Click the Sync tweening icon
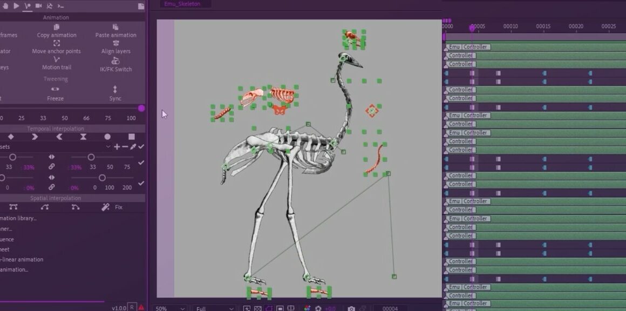The image size is (626, 311). coord(115,89)
